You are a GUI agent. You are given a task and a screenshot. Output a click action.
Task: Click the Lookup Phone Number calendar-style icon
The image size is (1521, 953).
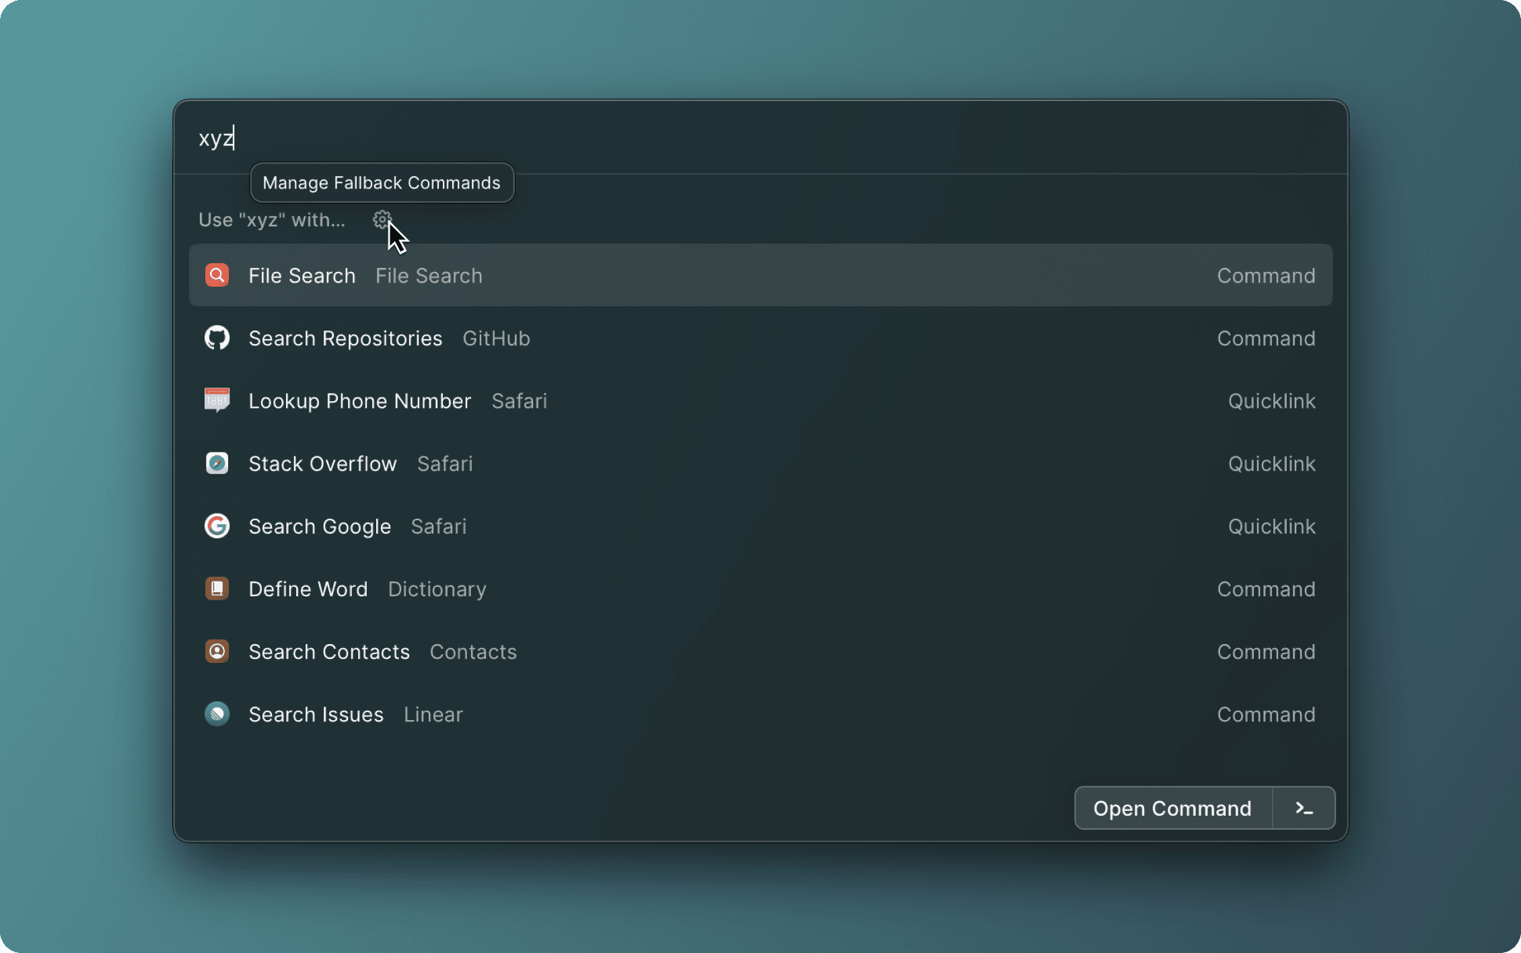click(217, 400)
